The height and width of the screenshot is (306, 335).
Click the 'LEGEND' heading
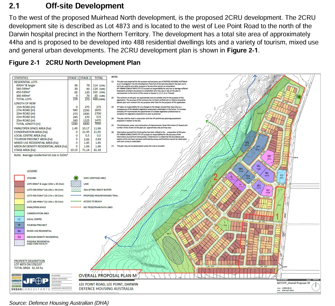click(x=32, y=171)
